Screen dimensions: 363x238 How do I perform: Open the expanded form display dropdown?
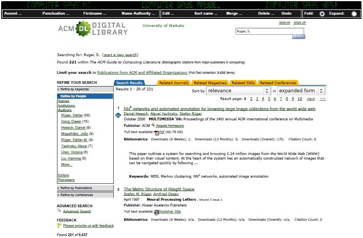click(301, 91)
